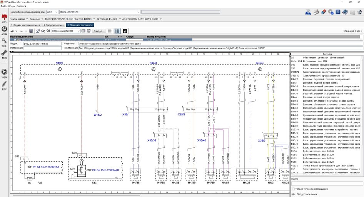Toggle 'Только условное обозначение' checkbox
The width and height of the screenshot is (364, 197).
click(x=293, y=189)
